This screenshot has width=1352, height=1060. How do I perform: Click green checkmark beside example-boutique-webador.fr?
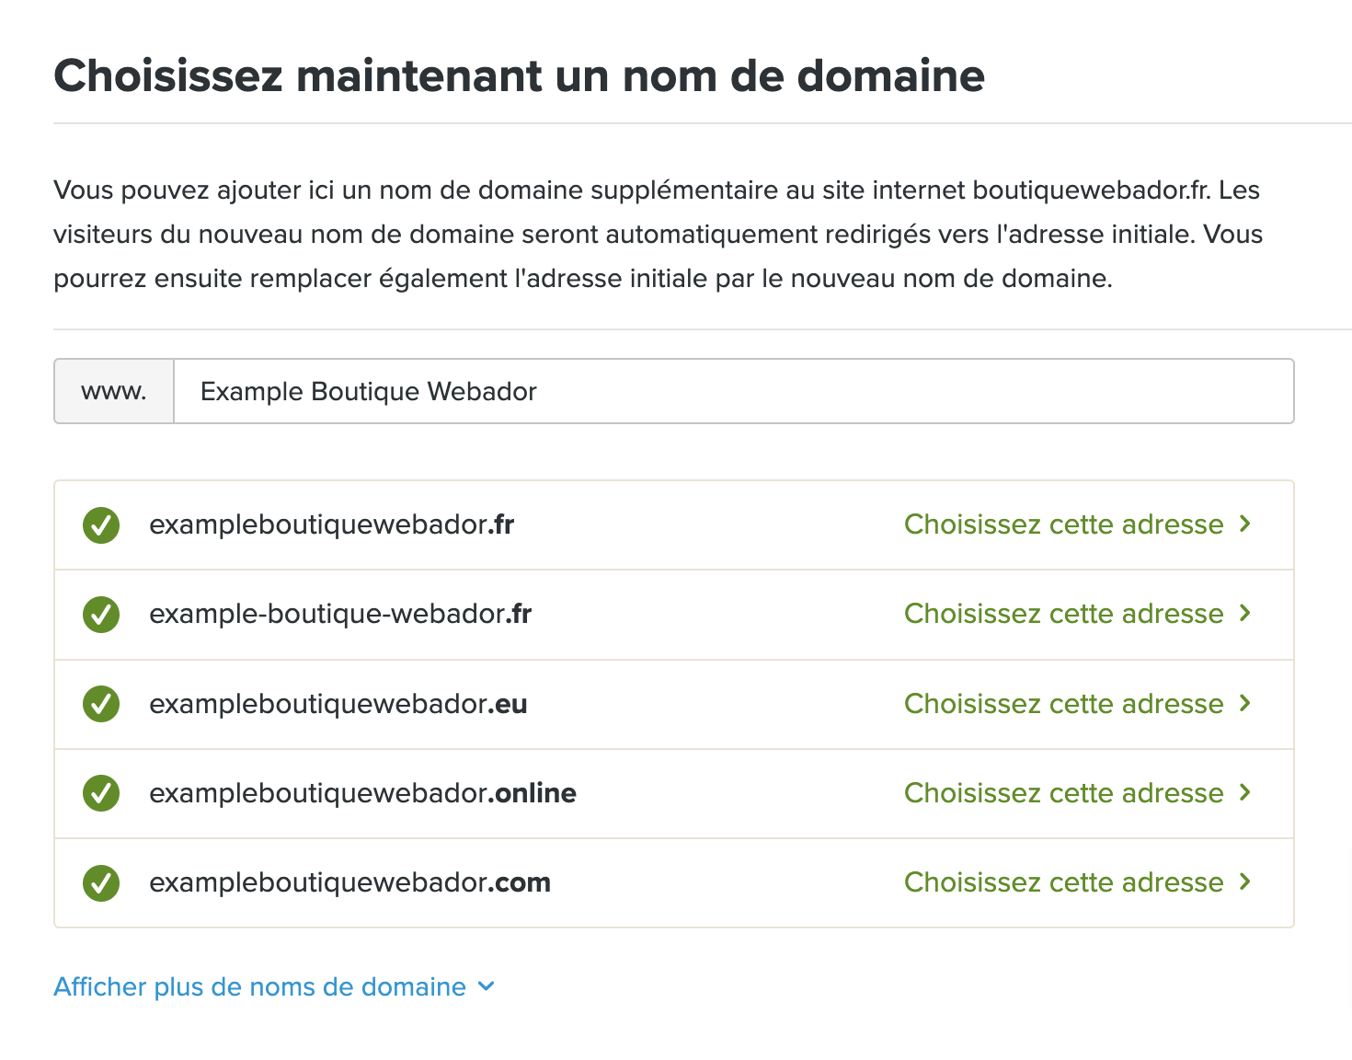[101, 615]
